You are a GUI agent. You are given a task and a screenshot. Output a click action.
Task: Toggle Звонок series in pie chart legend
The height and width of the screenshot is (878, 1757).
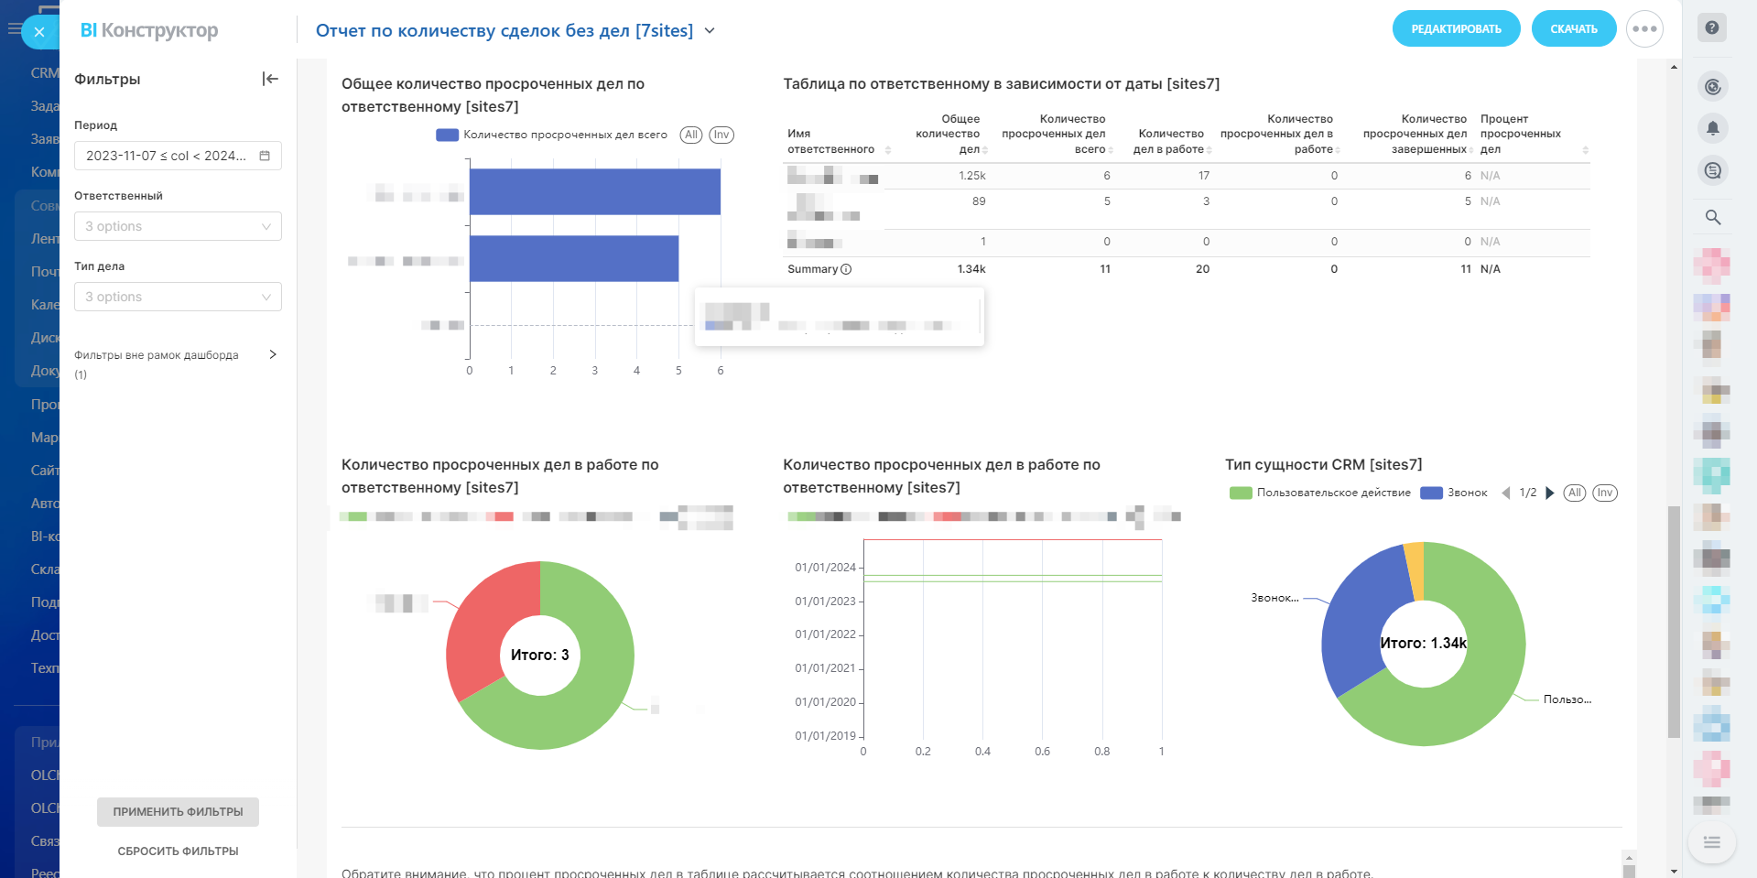(x=1454, y=493)
